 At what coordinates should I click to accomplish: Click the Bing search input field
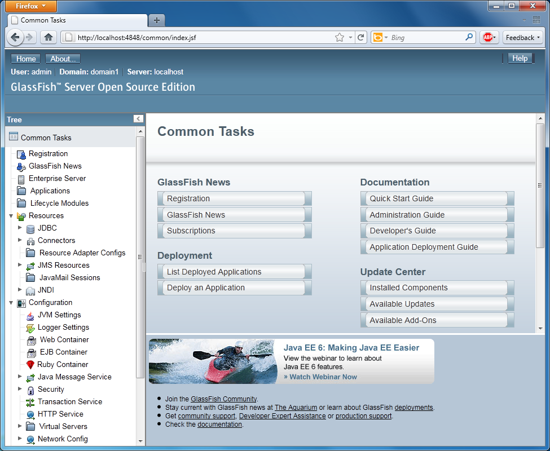click(426, 38)
